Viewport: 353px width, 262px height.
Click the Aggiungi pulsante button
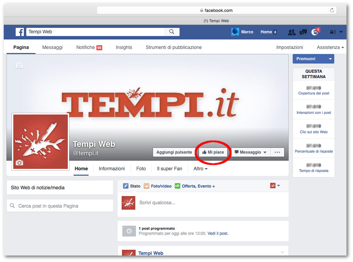[x=174, y=152]
